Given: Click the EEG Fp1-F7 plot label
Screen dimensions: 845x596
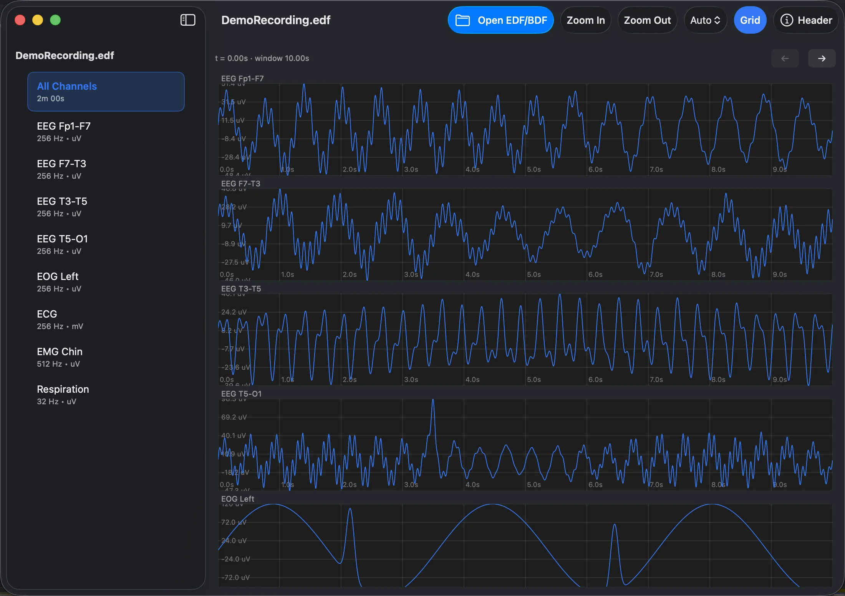Looking at the screenshot, I should (x=242, y=78).
